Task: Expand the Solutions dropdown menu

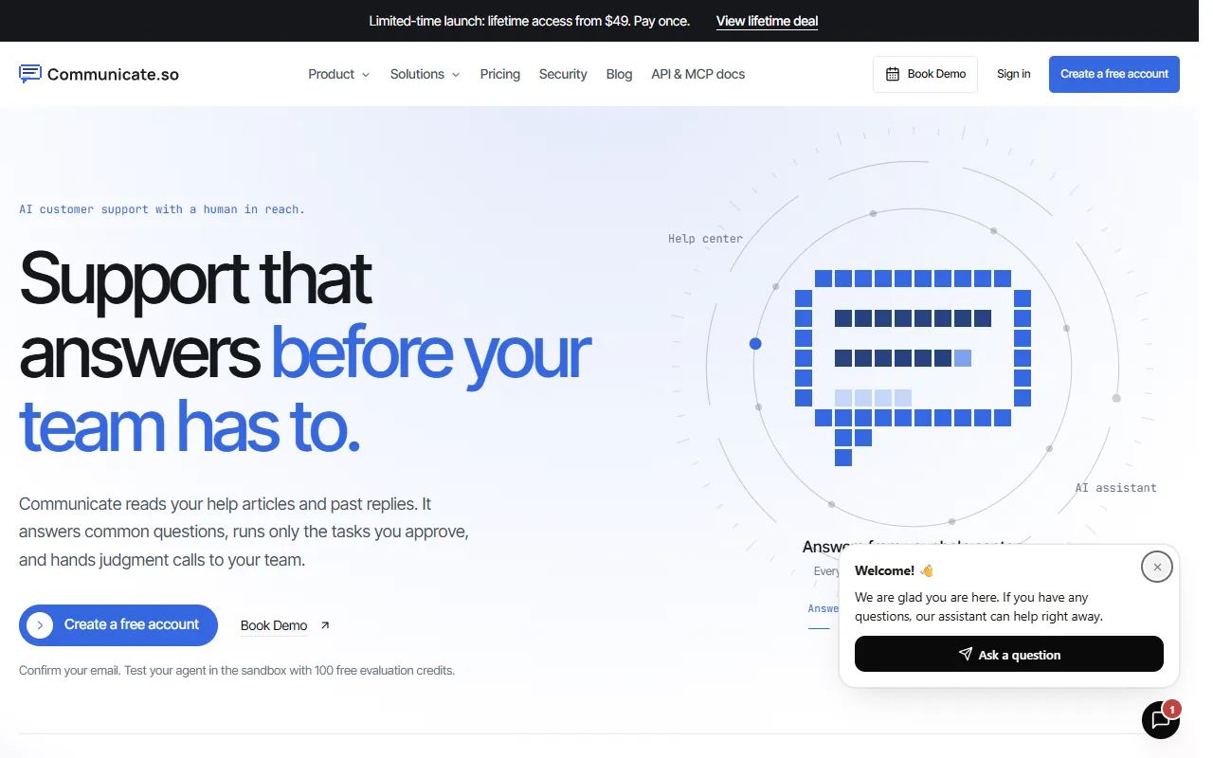Action: click(425, 74)
